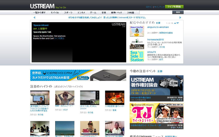Viewport: 219px width, 137px height.
Task: Open 全部 link beside 配信中のおすすめ
Action: click(158, 23)
